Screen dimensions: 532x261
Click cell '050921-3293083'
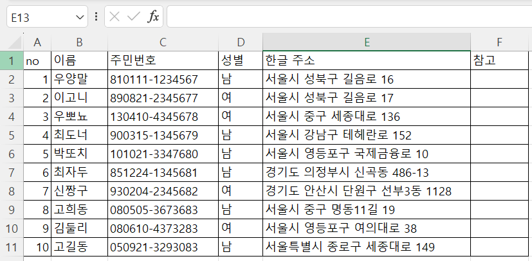click(163, 247)
